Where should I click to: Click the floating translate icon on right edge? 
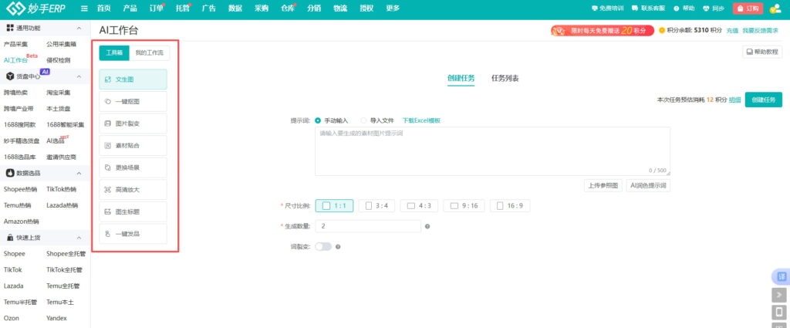coord(782,276)
